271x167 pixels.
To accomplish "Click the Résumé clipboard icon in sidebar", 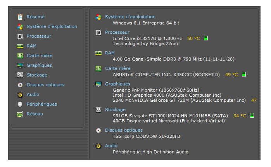I will tap(20, 17).
